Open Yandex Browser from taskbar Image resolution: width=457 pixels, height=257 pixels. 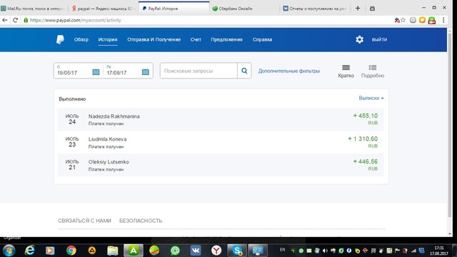216,251
